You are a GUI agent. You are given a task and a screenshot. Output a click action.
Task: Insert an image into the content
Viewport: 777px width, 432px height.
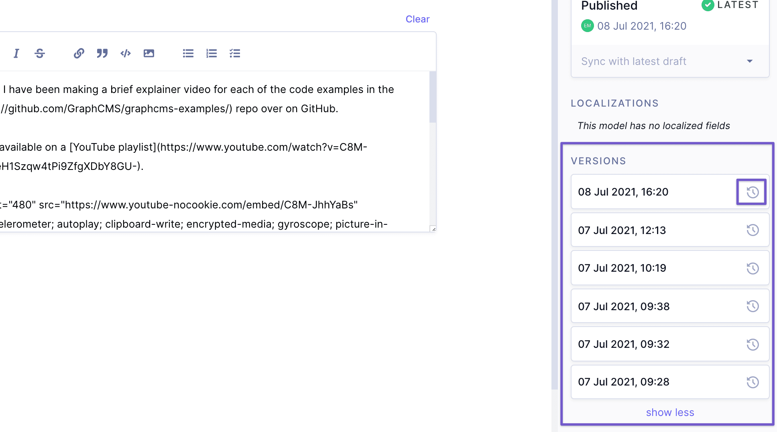[148, 53]
